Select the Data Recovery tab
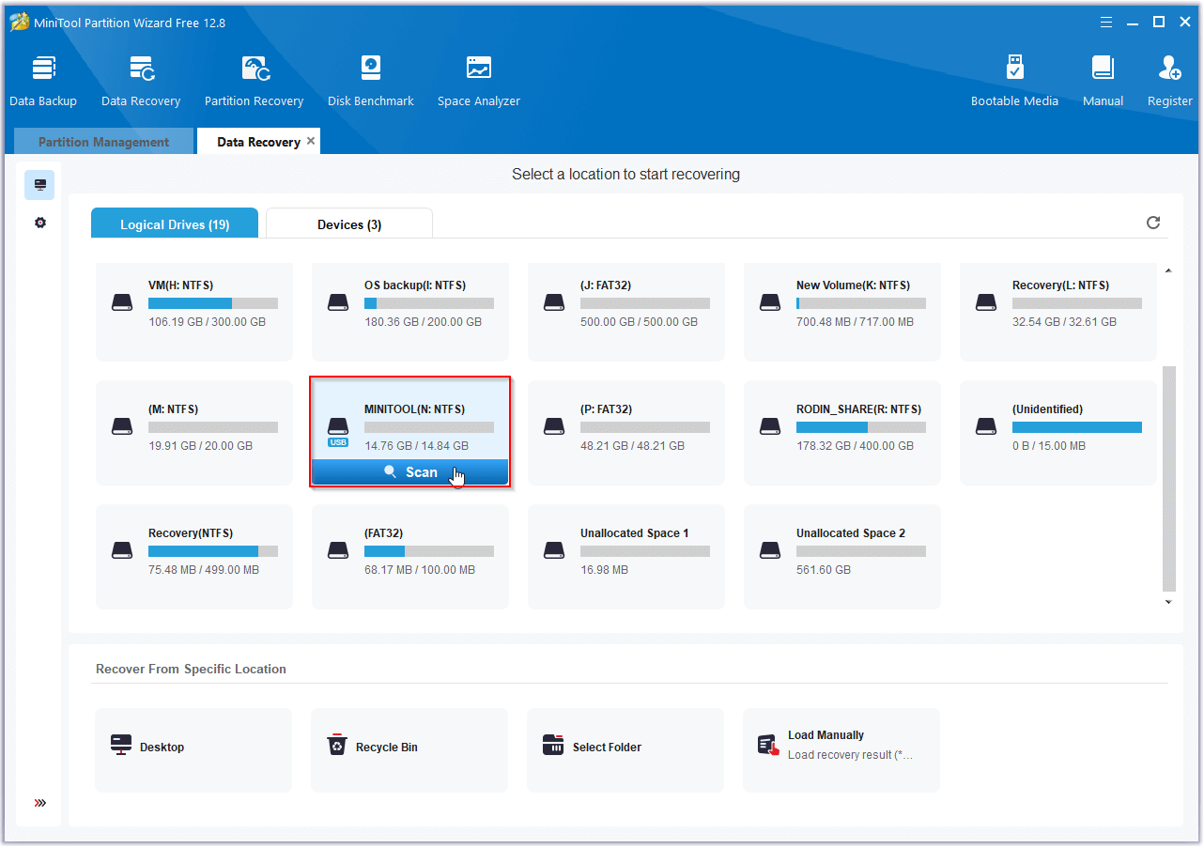Viewport: 1204px width, 848px height. point(258,142)
